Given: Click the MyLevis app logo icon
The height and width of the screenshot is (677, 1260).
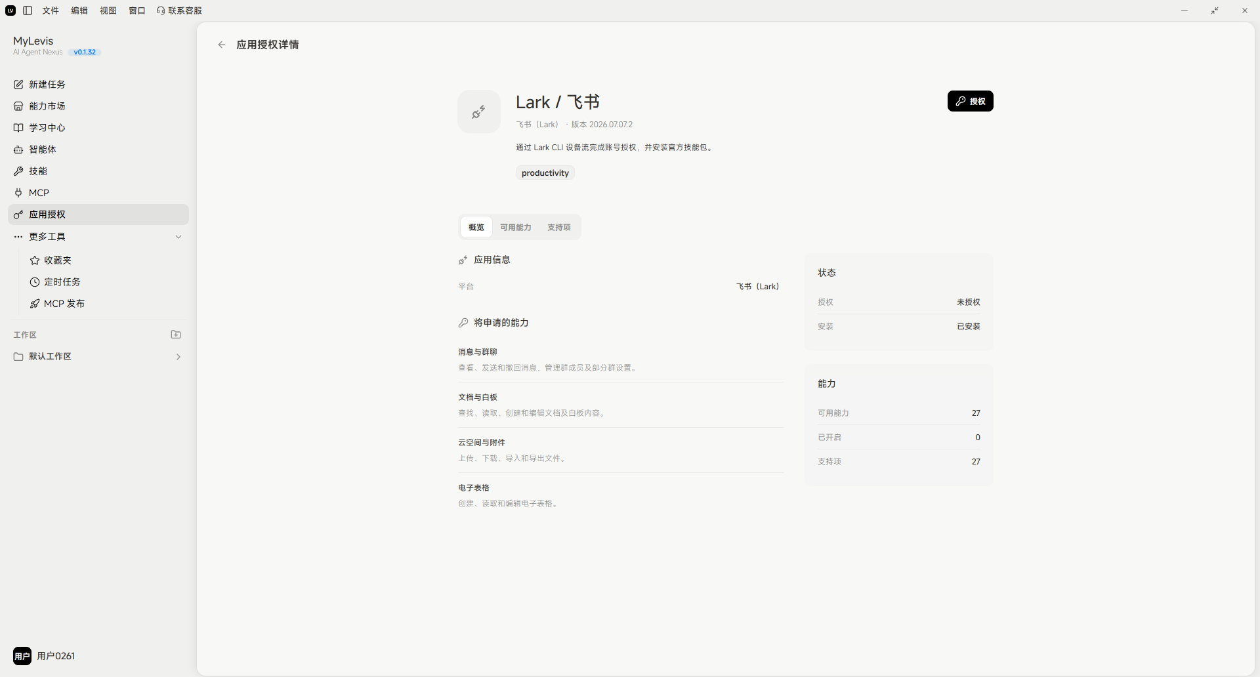Looking at the screenshot, I should point(10,10).
